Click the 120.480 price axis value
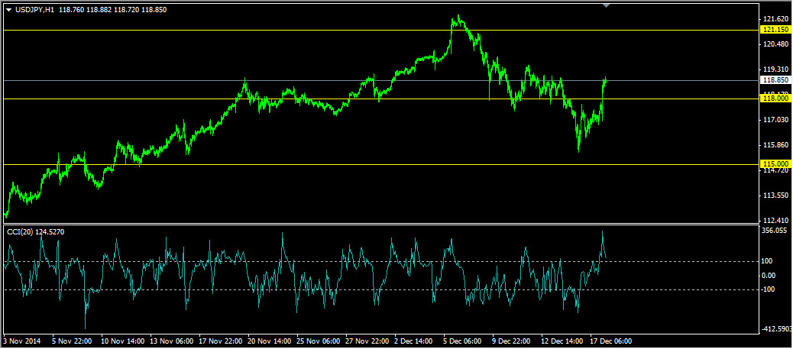Viewport: 793px width, 349px height. coord(775,44)
